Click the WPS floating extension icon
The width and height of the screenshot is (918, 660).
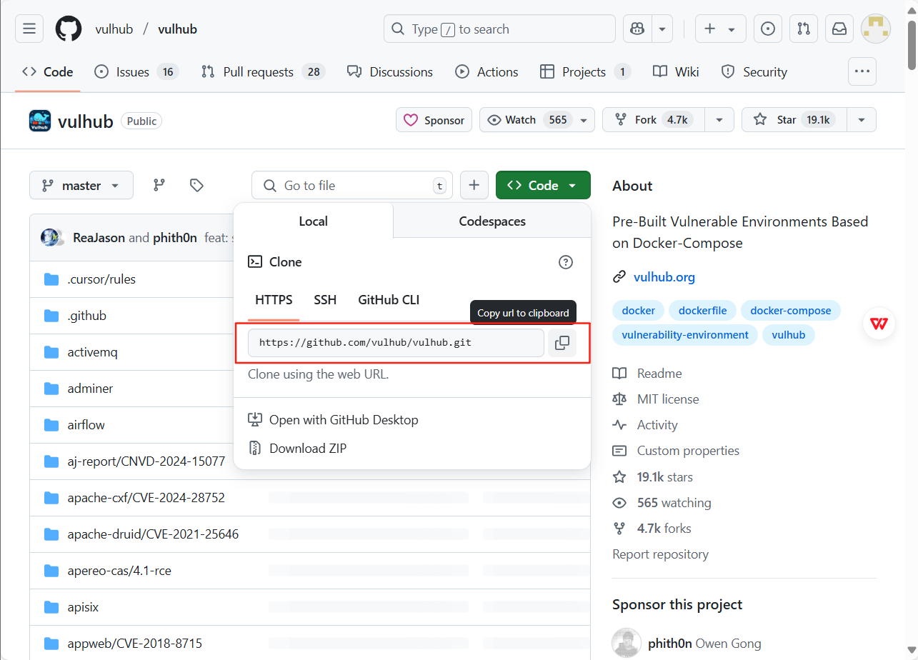point(879,324)
